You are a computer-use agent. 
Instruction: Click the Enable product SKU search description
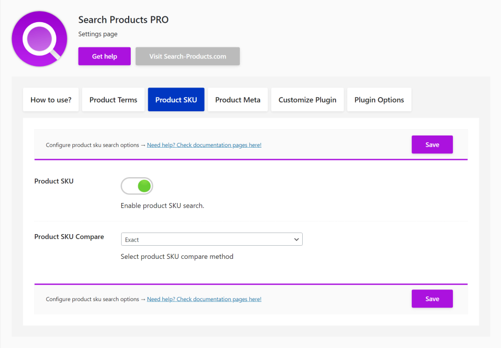click(162, 206)
